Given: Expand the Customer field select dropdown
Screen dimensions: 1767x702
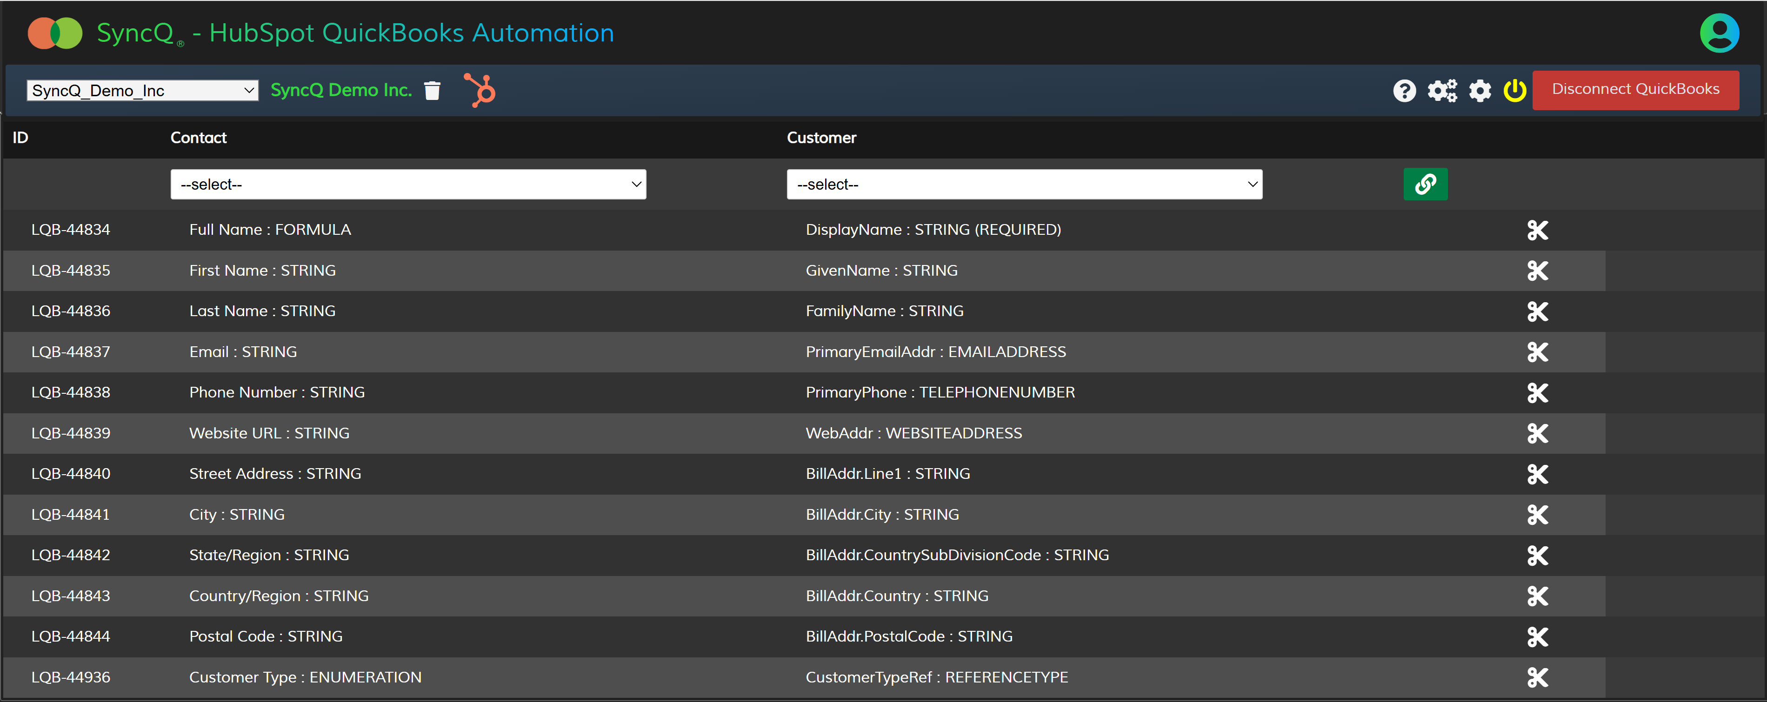Looking at the screenshot, I should tap(1023, 185).
